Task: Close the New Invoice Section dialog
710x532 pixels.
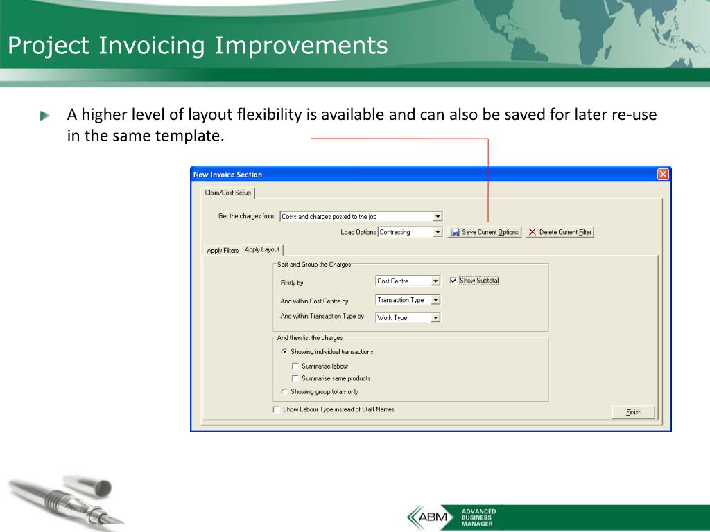Action: pos(663,174)
